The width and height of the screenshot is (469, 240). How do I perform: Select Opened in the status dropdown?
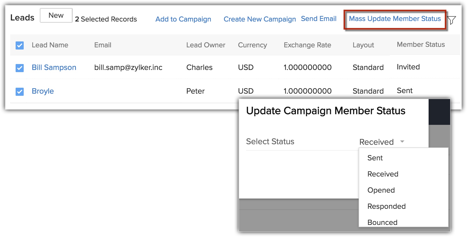coord(381,190)
